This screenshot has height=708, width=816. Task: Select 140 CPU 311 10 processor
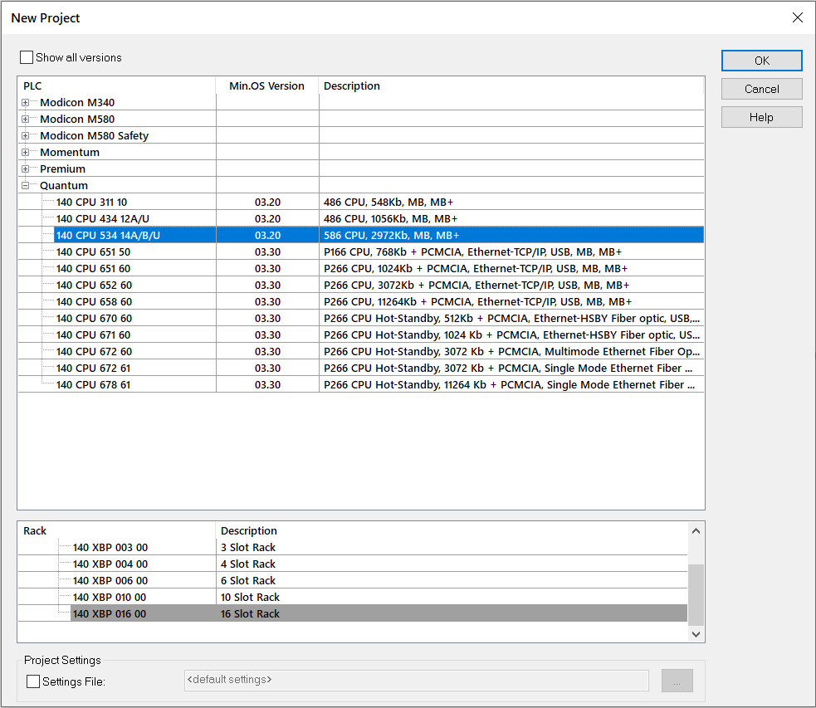[360, 202]
